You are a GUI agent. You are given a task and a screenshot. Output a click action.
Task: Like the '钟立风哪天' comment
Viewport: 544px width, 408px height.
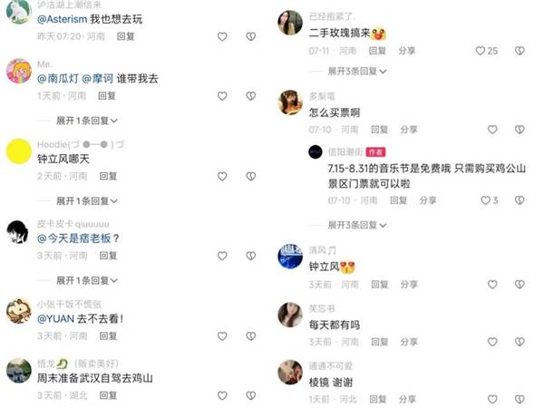pos(222,177)
